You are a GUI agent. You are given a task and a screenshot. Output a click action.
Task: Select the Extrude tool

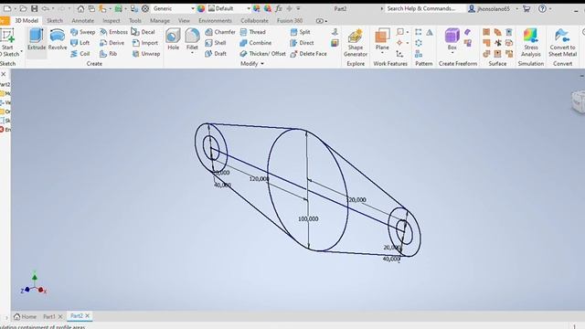pyautogui.click(x=37, y=39)
